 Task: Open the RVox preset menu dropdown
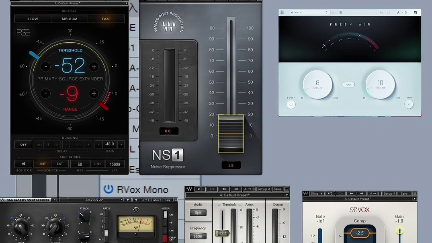[414, 199]
